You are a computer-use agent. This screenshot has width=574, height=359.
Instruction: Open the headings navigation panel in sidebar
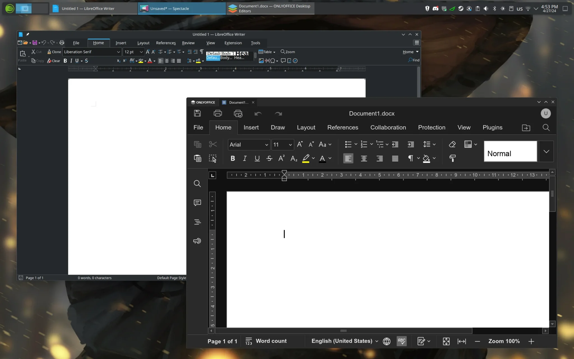tap(197, 222)
